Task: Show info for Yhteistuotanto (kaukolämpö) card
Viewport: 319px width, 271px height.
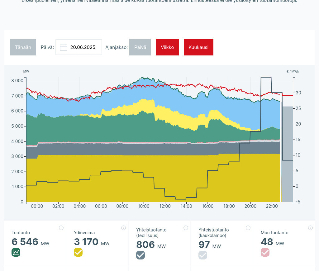Action: (x=248, y=228)
